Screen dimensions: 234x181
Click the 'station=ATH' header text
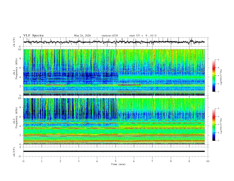(x=110, y=35)
